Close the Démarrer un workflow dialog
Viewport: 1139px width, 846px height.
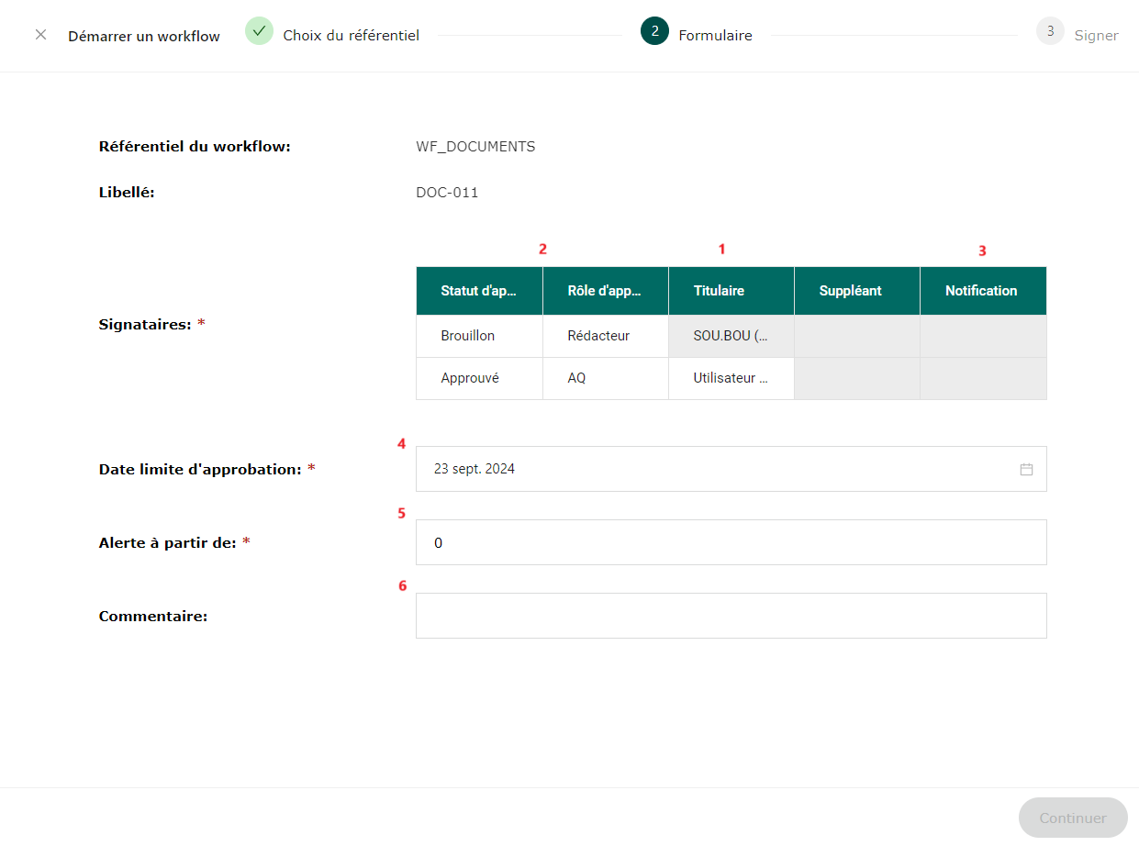click(40, 35)
